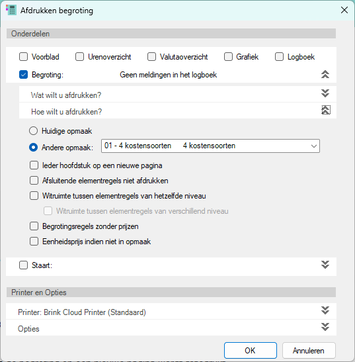
Task: Enable 'Ieder hoofdstuk op een nieuwe pagina'
Action: click(x=34, y=165)
